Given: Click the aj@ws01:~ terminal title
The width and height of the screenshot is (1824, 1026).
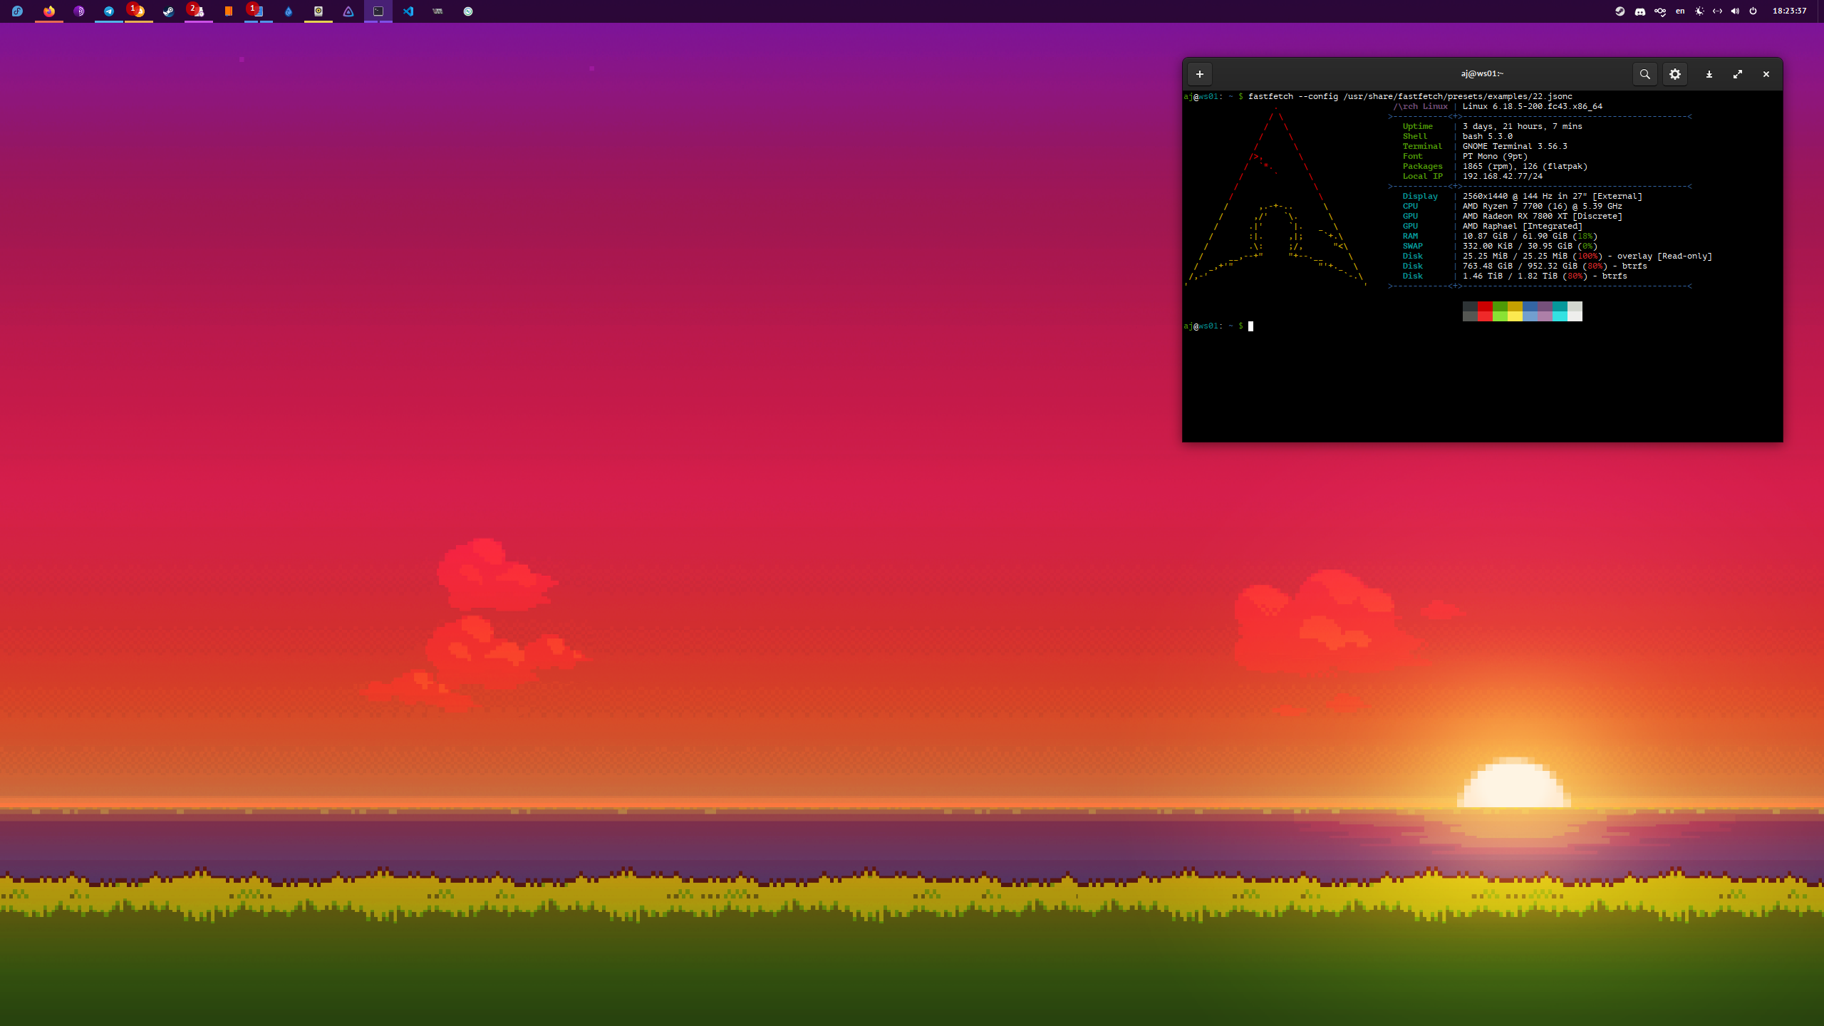Looking at the screenshot, I should (x=1482, y=73).
